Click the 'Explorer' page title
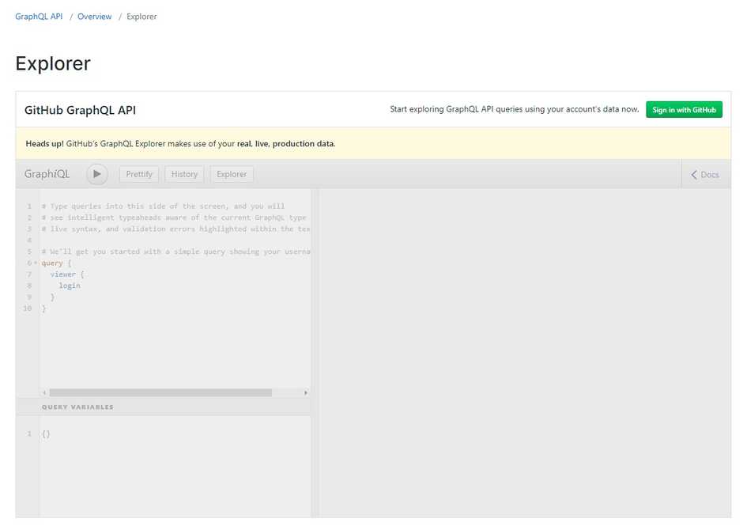747x530 pixels. (x=53, y=63)
